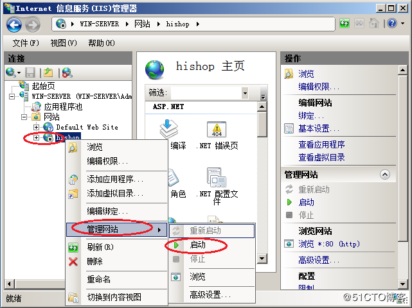Click the help icon in the address bar
Screen dimensions: 412x308
(x=392, y=24)
